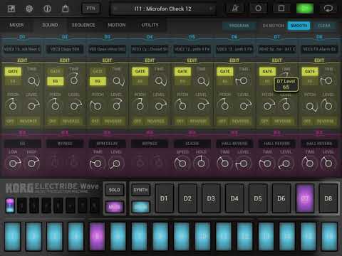Open the D1 sample selector
Screen dimensions: 342x256
point(22,49)
